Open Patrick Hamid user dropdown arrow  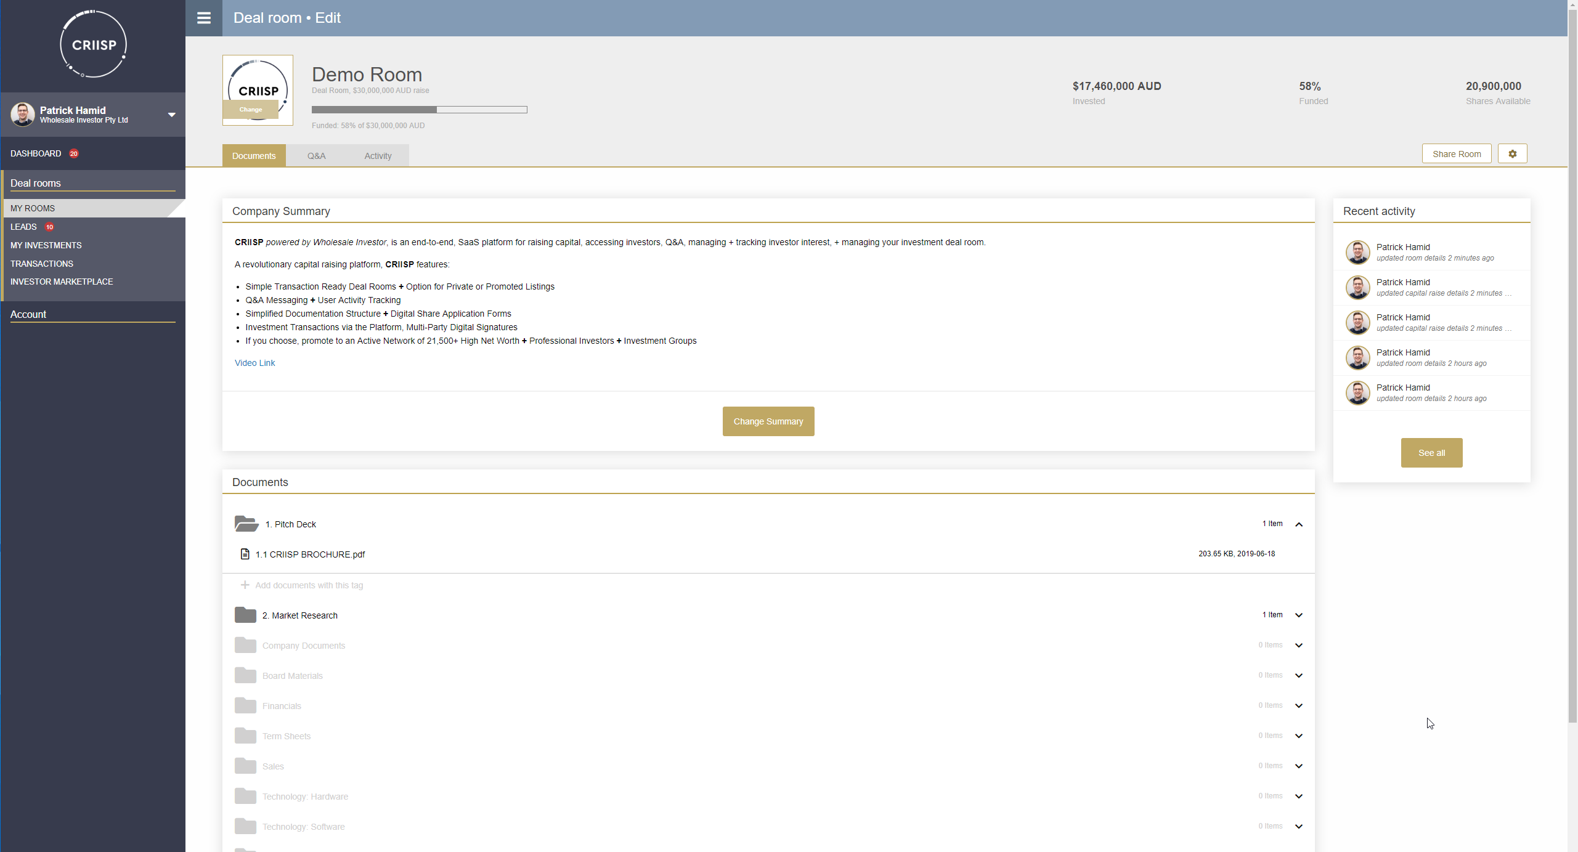tap(172, 115)
